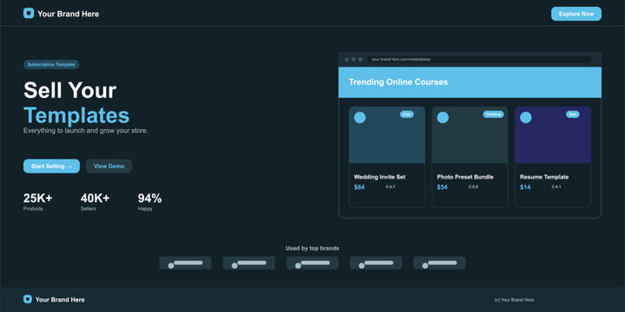Open the Resume Template thumbnail image
The image size is (625, 312).
(x=552, y=135)
